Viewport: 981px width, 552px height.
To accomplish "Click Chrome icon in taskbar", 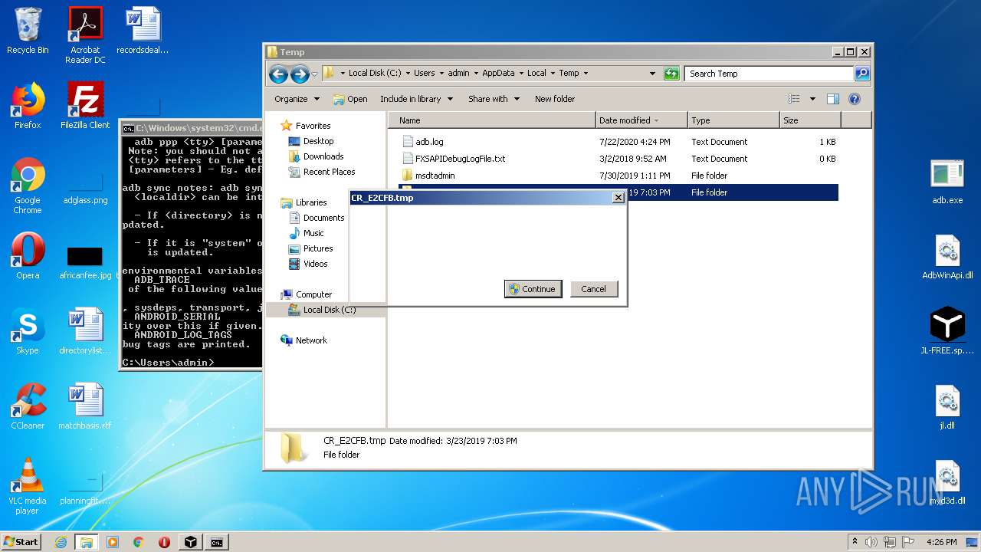I will click(x=139, y=542).
